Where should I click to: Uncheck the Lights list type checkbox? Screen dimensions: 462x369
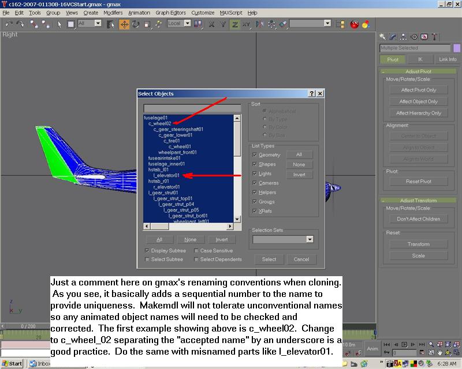tap(255, 174)
